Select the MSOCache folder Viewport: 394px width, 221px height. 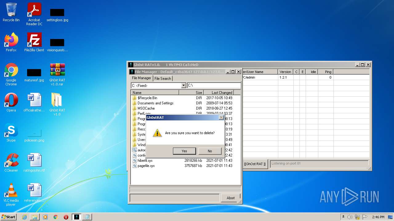(x=146, y=108)
